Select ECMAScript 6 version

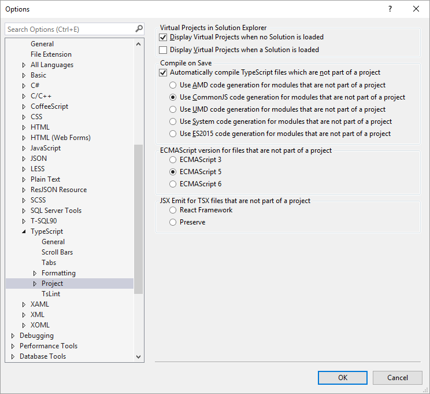(173, 184)
